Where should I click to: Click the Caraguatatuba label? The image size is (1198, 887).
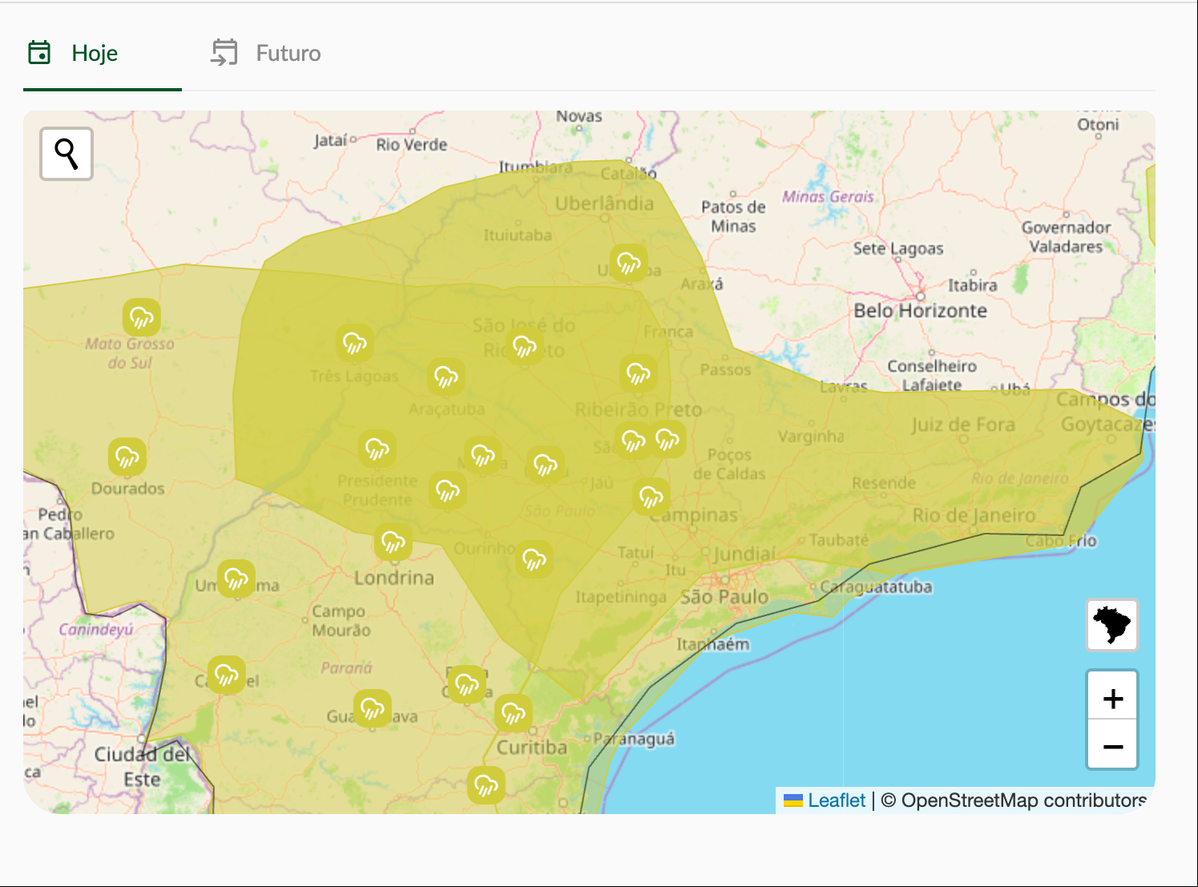coord(876,587)
